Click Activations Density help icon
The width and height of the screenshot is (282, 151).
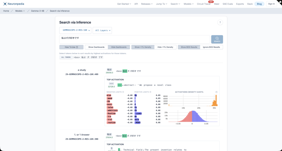(x=216, y=92)
